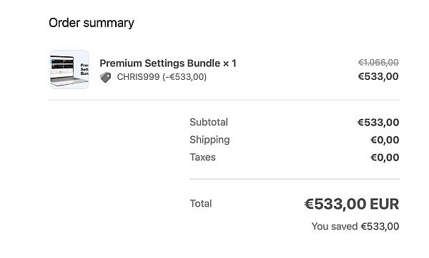Image resolution: width=429 pixels, height=258 pixels.
Task: Click the divider line below the product row
Action: pyautogui.click(x=225, y=100)
